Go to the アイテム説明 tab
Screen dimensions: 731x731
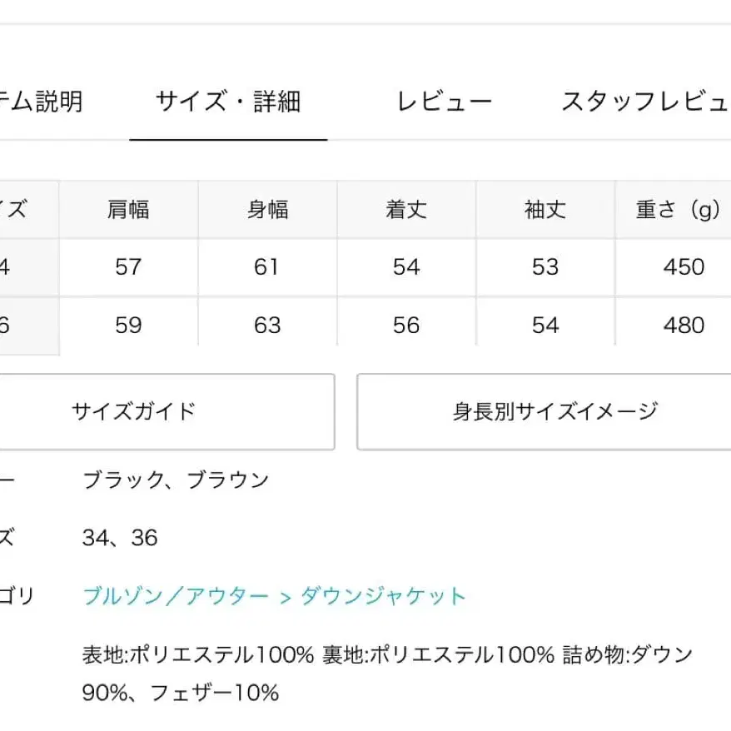(42, 102)
